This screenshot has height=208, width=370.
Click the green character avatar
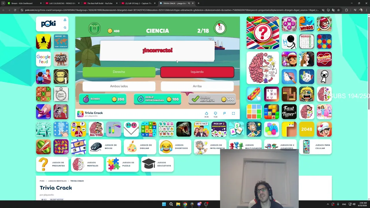click(x=94, y=29)
